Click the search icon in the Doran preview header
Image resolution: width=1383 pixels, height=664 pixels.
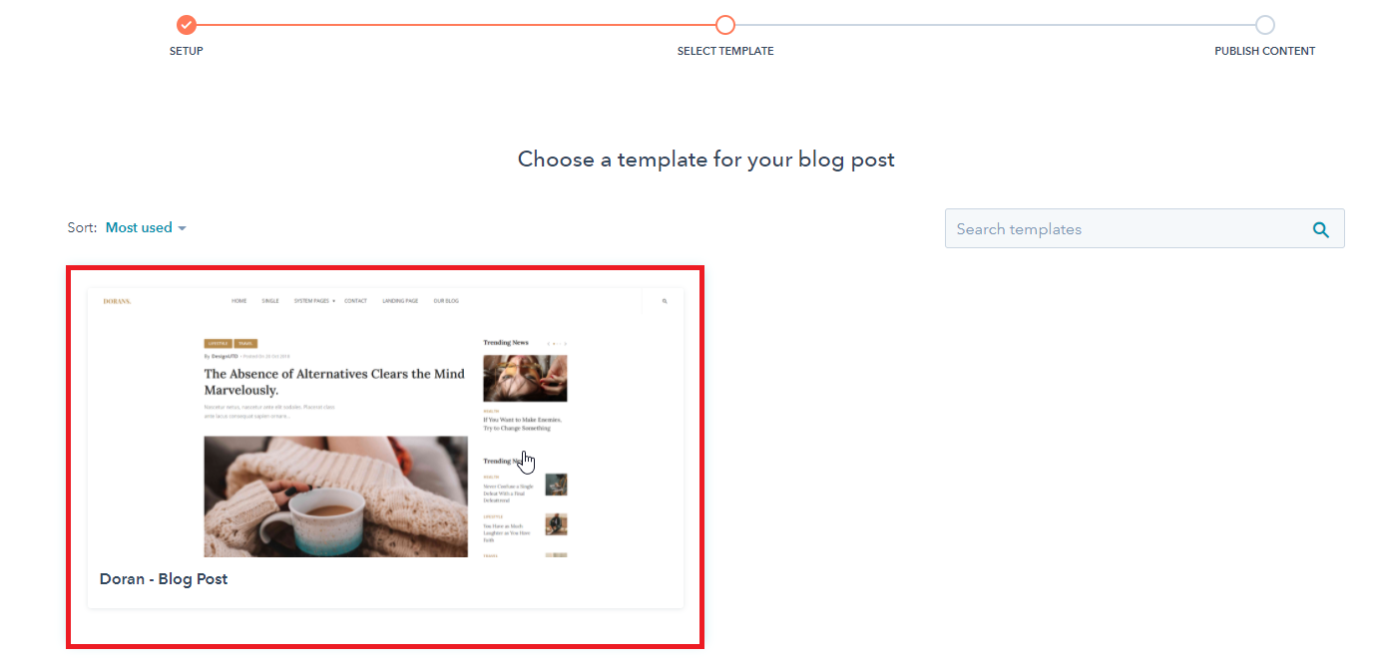[x=665, y=300]
